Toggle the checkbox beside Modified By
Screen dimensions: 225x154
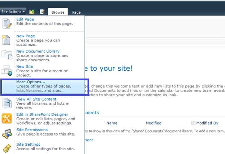[x=193, y=123]
